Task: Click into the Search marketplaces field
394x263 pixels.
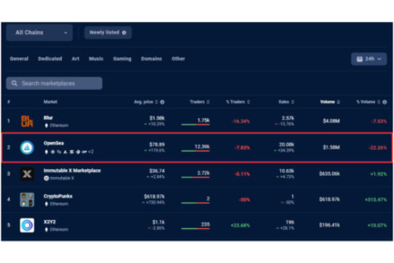Action: click(x=54, y=83)
